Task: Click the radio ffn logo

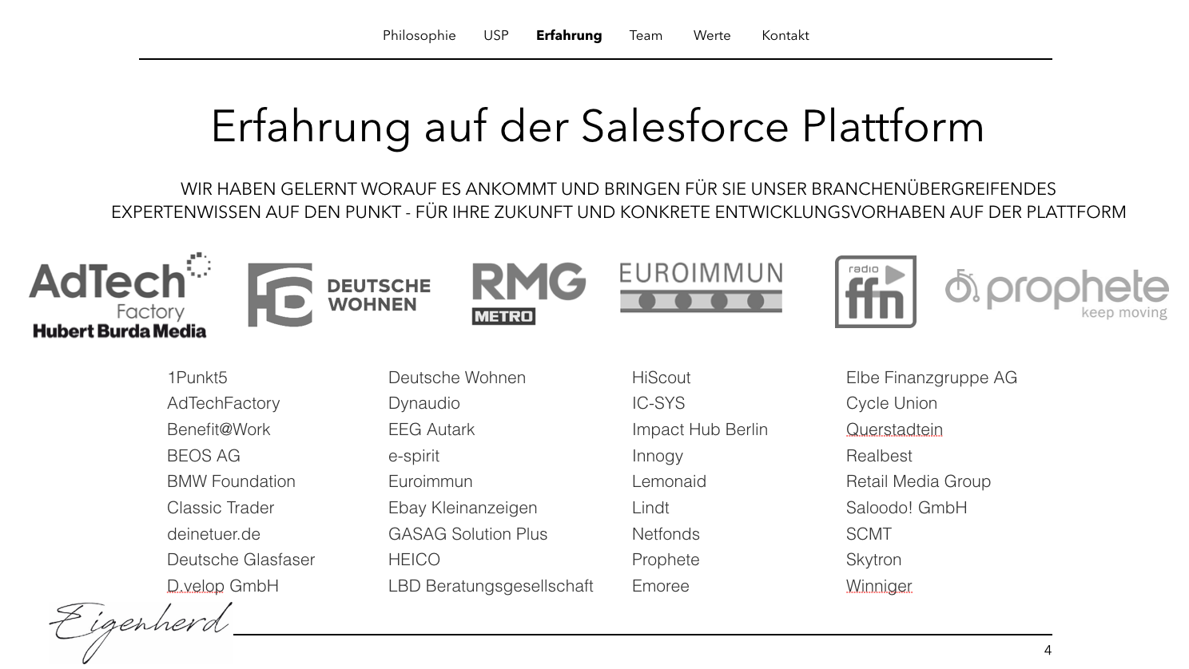Action: (x=875, y=292)
